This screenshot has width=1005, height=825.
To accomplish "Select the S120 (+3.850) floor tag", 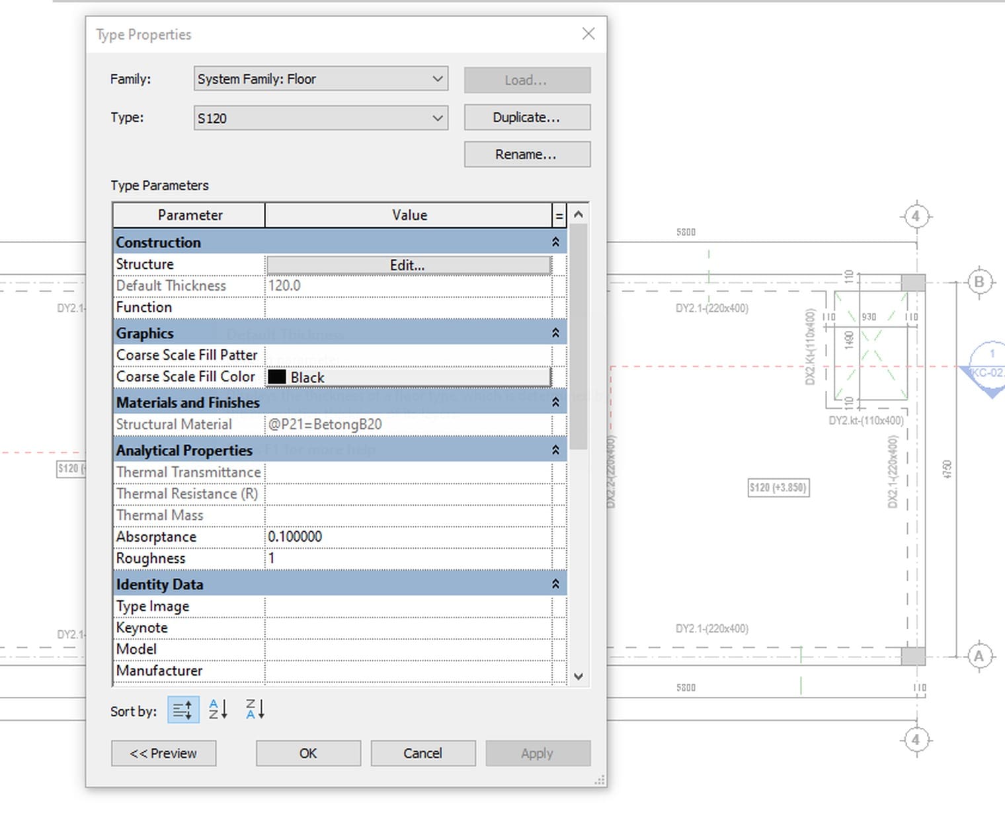I will pyautogui.click(x=778, y=487).
